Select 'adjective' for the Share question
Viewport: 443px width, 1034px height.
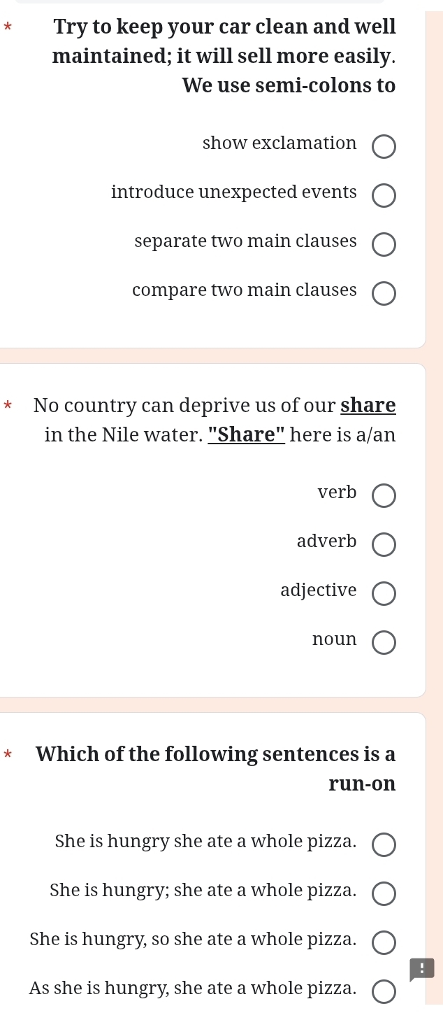pyautogui.click(x=383, y=594)
